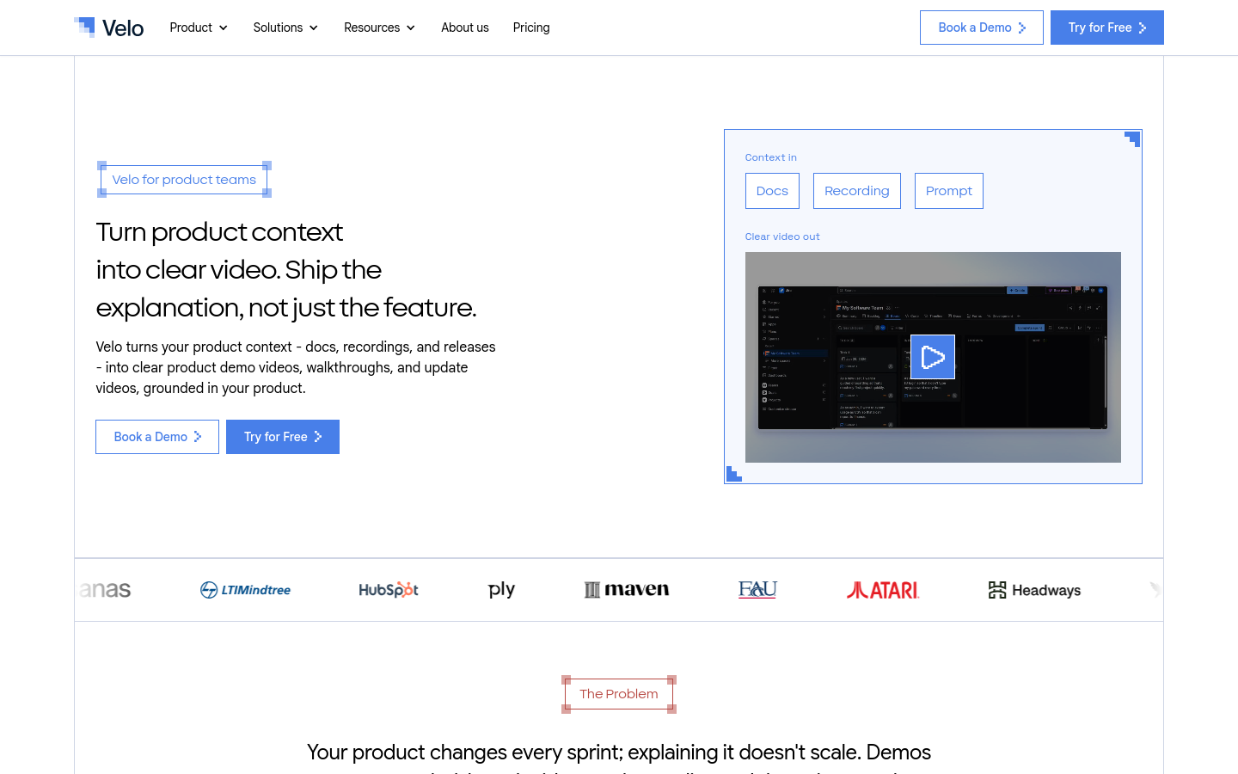The height and width of the screenshot is (774, 1238).
Task: Select the Prompt context tab
Action: [x=949, y=191]
